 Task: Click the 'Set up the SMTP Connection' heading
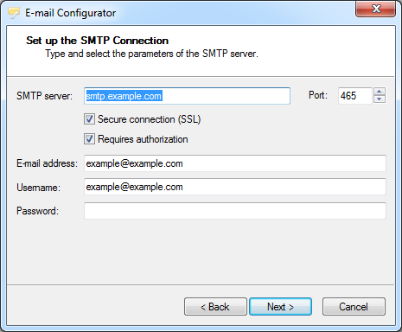[98, 41]
